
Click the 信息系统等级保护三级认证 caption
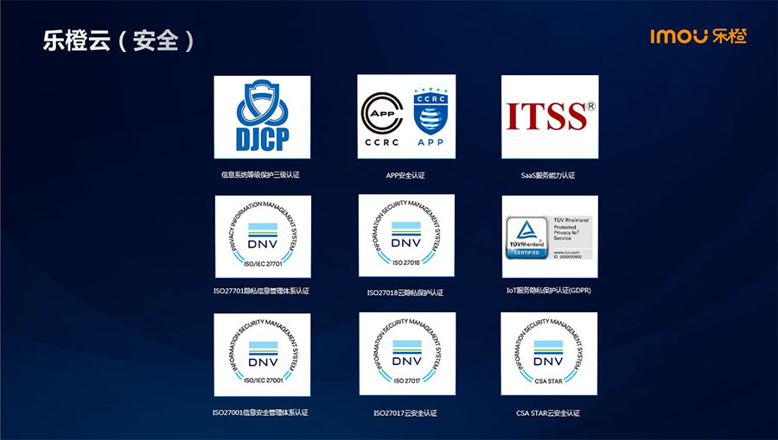click(260, 175)
